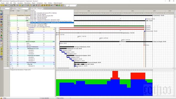The width and height of the screenshot is (176, 99).
Task: Click the Gantt chart horizontal scrollbar thumb
Action: 64,68
